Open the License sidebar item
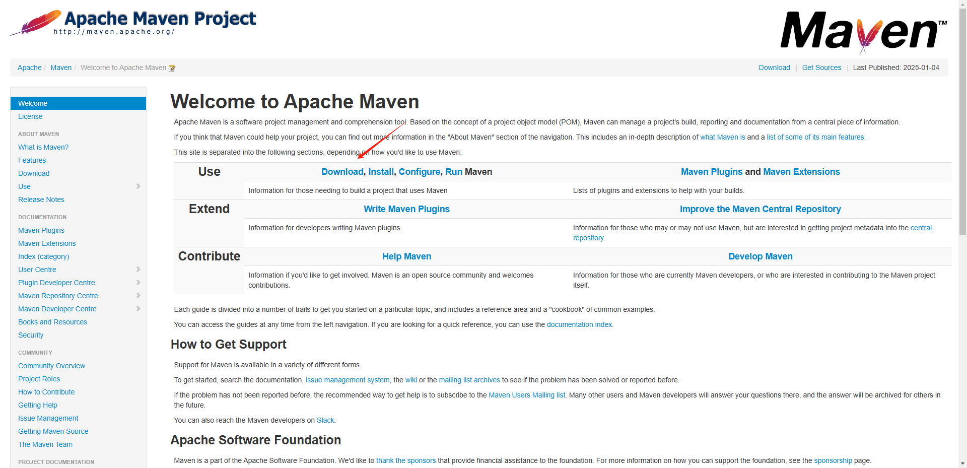967x468 pixels. [x=30, y=116]
